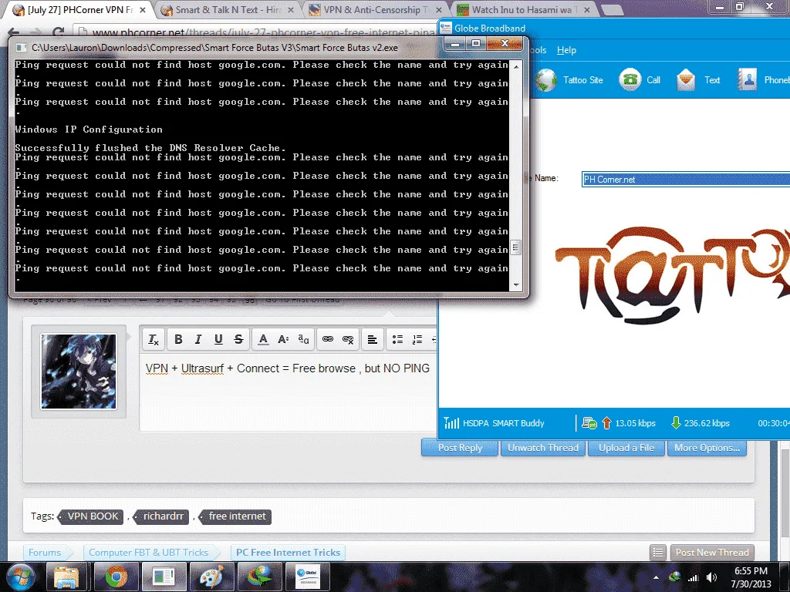The height and width of the screenshot is (592, 790).
Task: Open Chrome from taskbar
Action: (116, 577)
